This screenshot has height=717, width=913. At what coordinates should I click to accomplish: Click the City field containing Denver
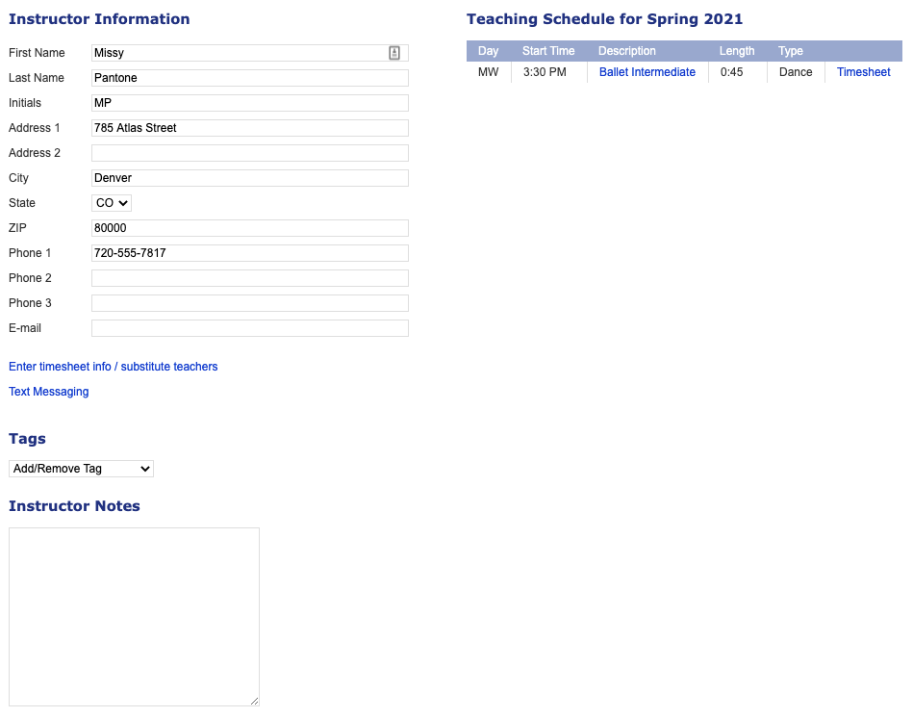pos(249,178)
